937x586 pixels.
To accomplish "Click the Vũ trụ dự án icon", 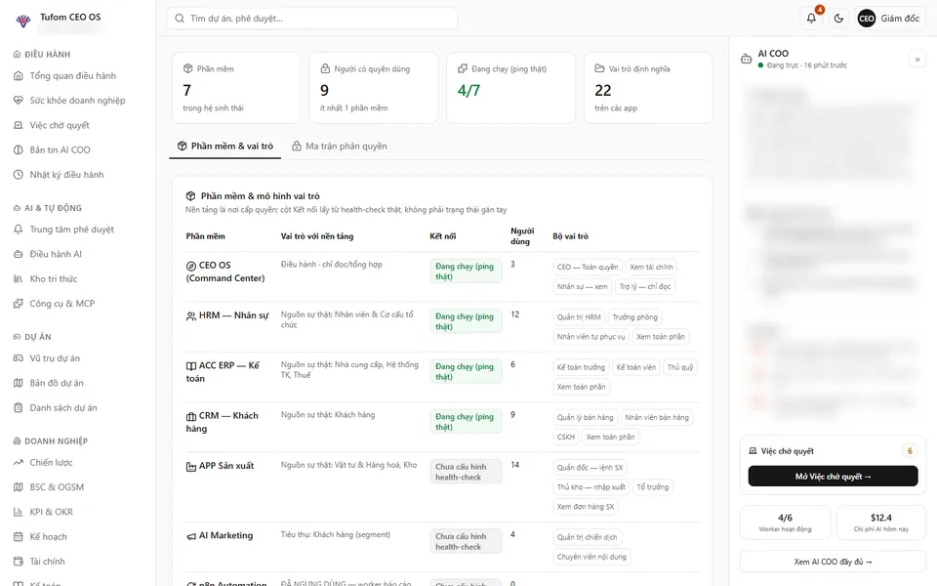I will click(19, 358).
